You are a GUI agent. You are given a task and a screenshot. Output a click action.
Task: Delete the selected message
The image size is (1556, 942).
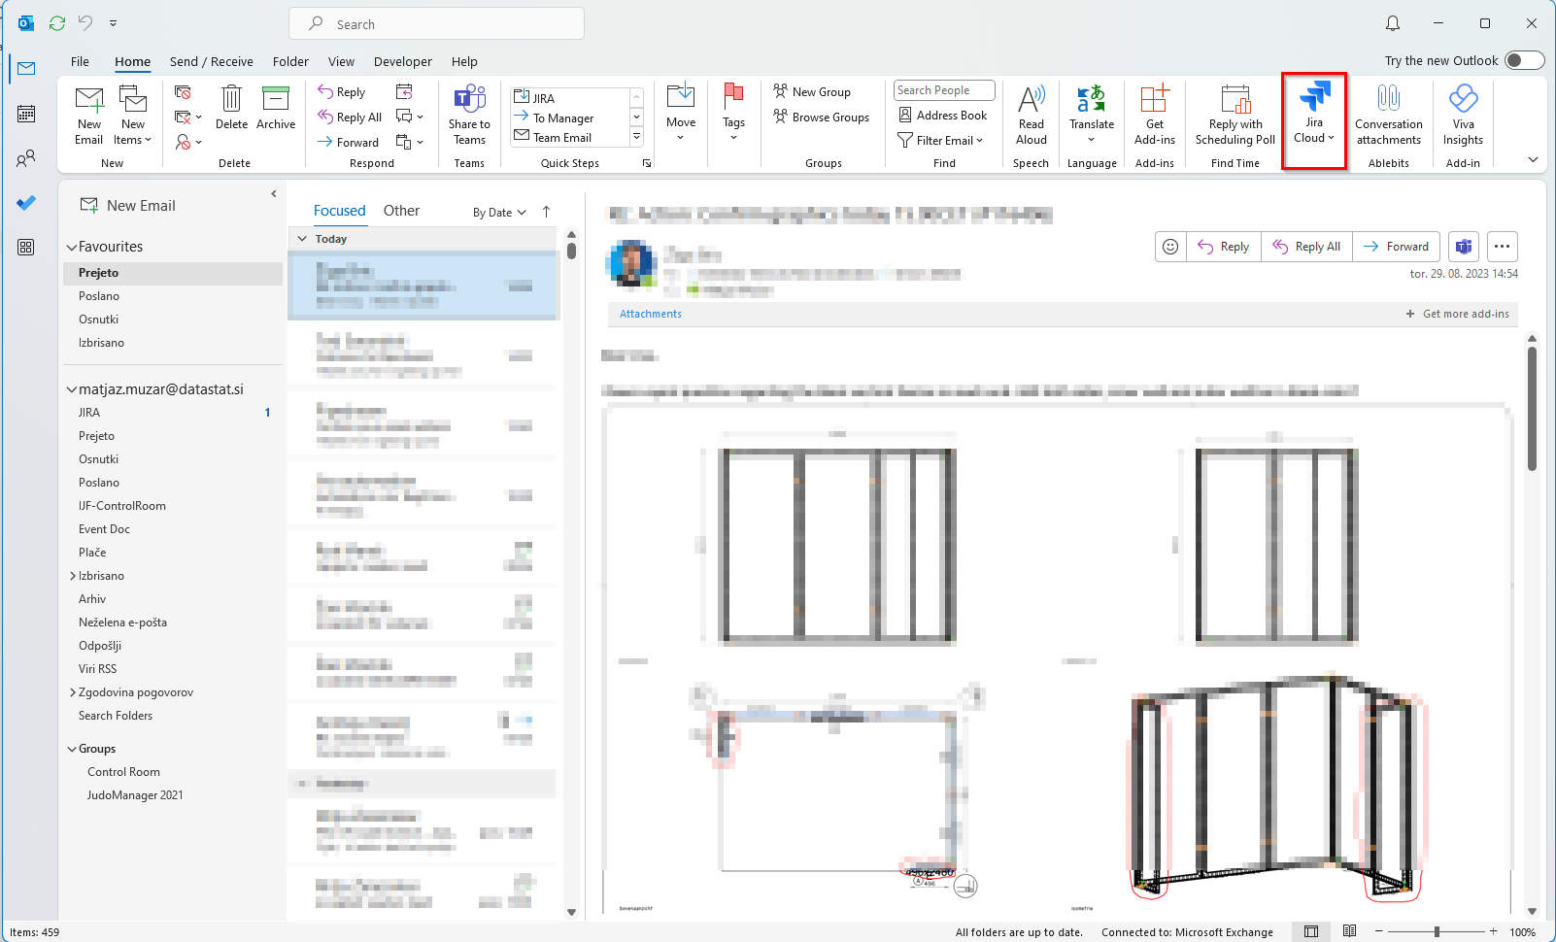point(231,107)
